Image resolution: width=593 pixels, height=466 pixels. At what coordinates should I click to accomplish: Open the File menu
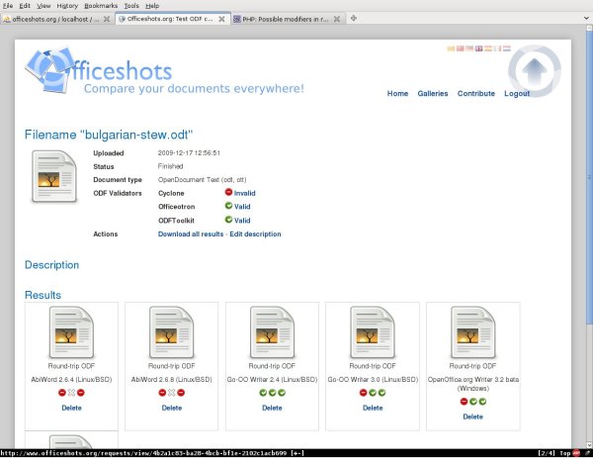(x=8, y=6)
